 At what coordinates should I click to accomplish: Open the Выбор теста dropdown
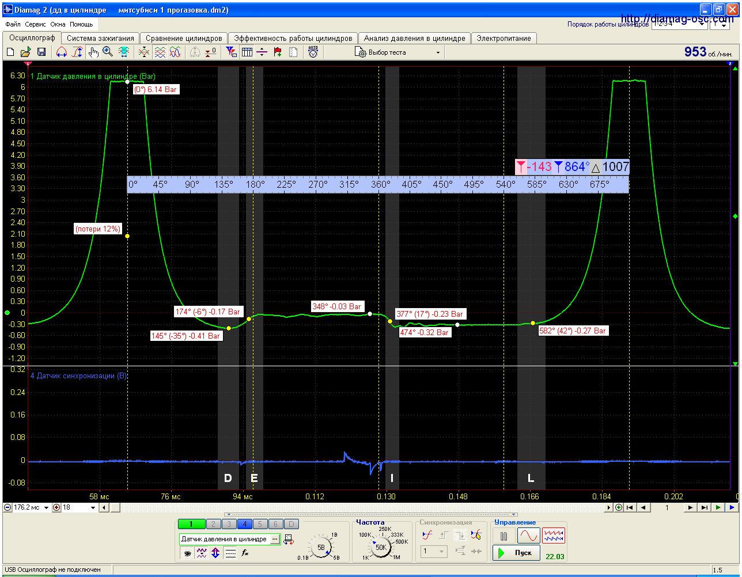click(398, 52)
